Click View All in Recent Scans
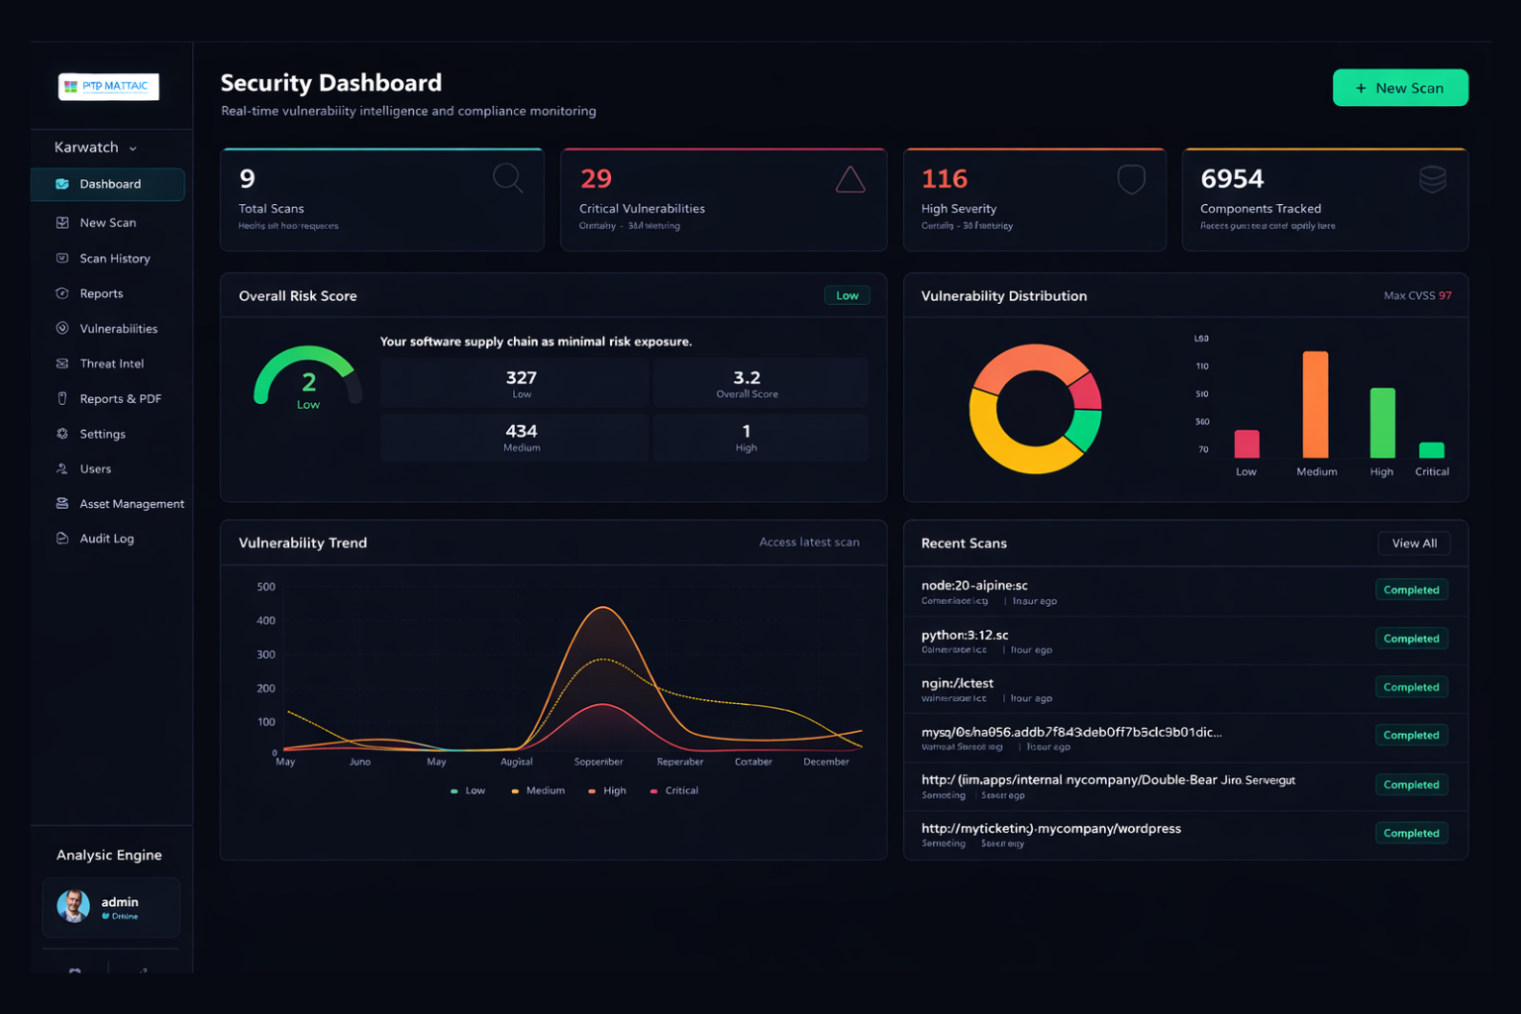This screenshot has height=1014, width=1521. (1413, 544)
